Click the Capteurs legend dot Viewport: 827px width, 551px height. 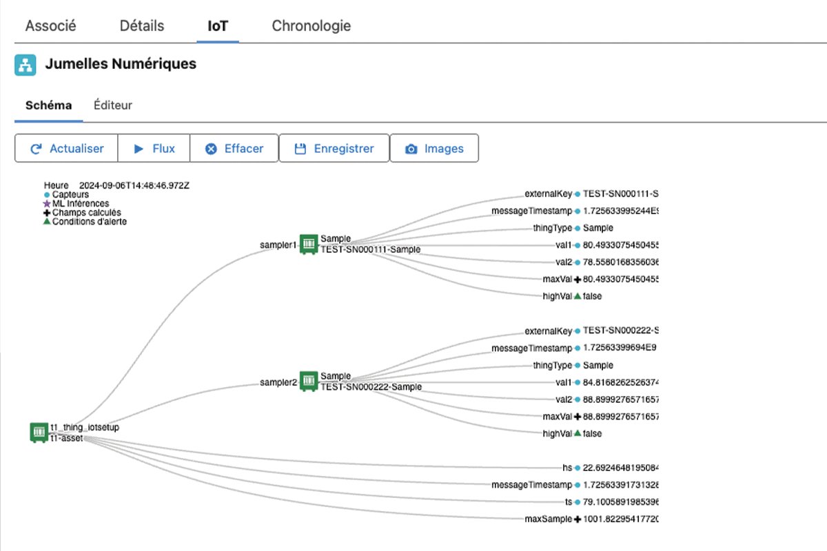pyautogui.click(x=47, y=195)
